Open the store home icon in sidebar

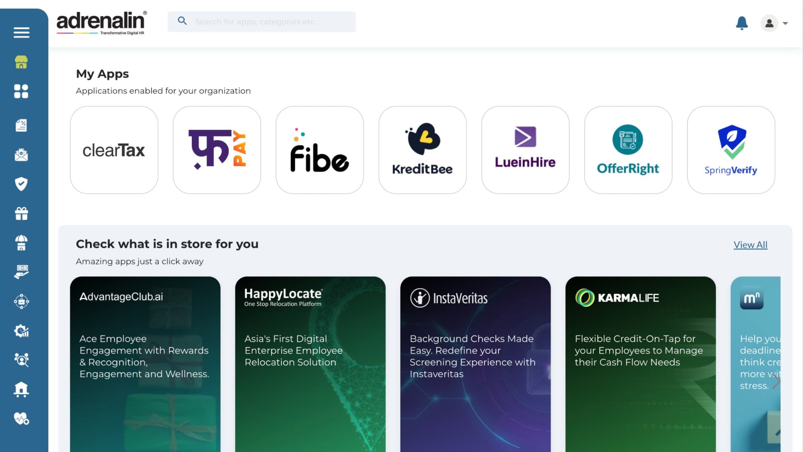coord(21,62)
